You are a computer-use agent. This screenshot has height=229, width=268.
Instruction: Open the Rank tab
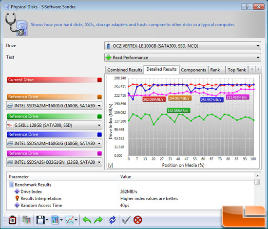click(216, 70)
